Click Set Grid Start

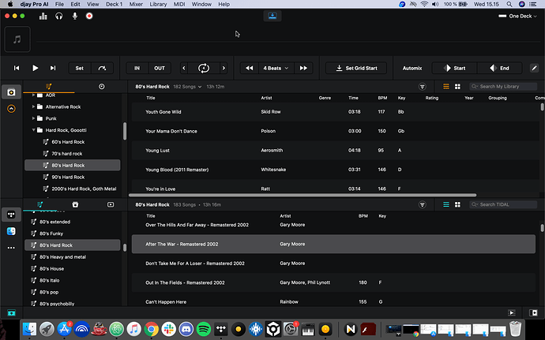coord(356,68)
